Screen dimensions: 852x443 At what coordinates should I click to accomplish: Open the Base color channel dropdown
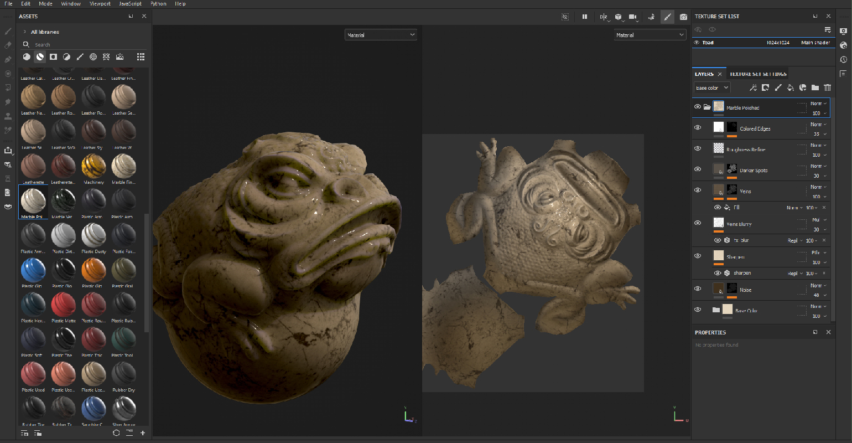712,87
